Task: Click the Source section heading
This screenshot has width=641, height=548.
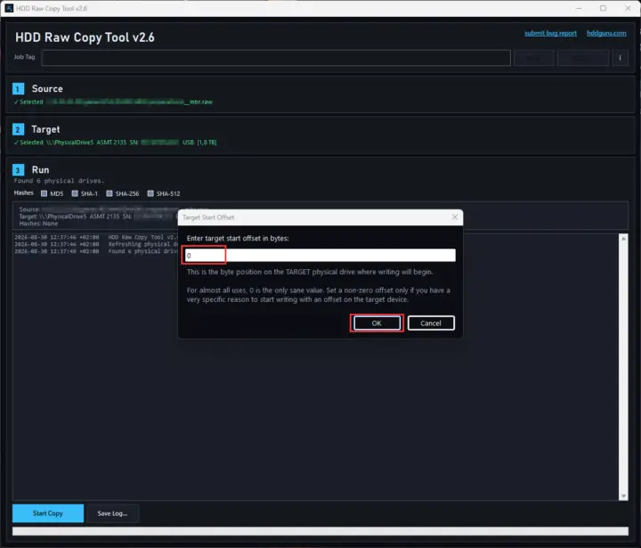Action: pos(47,89)
